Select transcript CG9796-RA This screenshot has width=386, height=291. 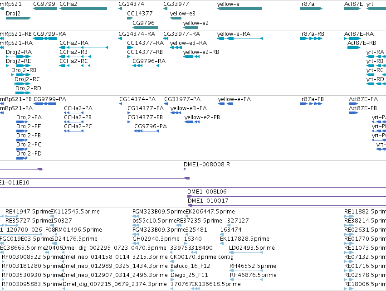(149, 61)
